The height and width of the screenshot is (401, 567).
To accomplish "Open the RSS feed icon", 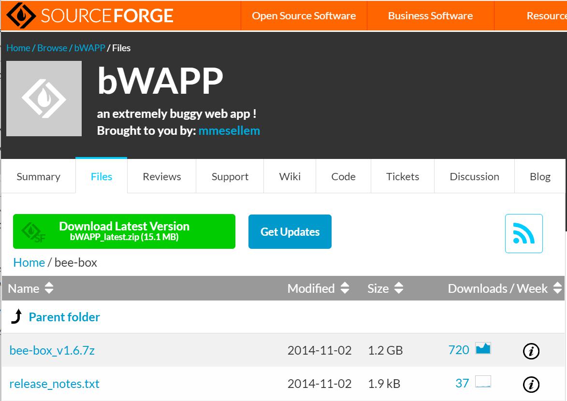I will pyautogui.click(x=523, y=233).
